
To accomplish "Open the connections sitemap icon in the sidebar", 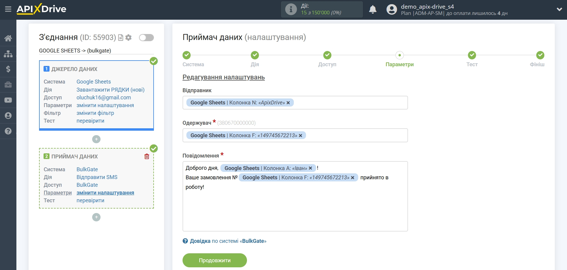I will click(x=8, y=54).
